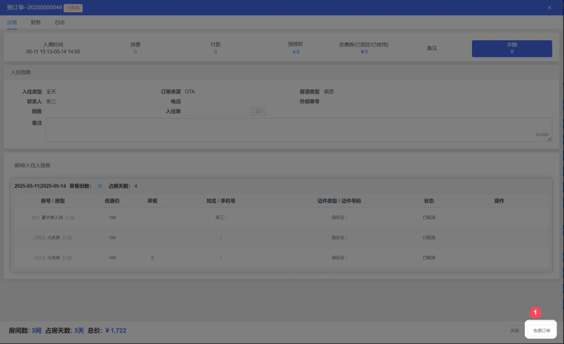Click 升级 next to room 1815
The width and height of the screenshot is (564, 344).
pos(67,257)
